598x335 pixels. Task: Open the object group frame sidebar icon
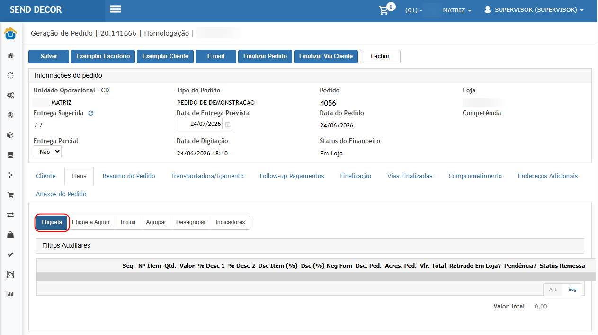(10, 274)
